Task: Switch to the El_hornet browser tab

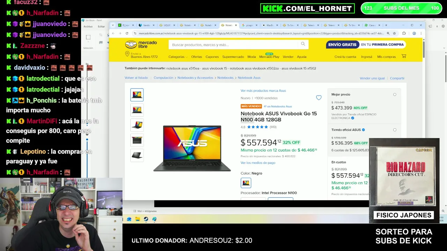Action: point(125,25)
